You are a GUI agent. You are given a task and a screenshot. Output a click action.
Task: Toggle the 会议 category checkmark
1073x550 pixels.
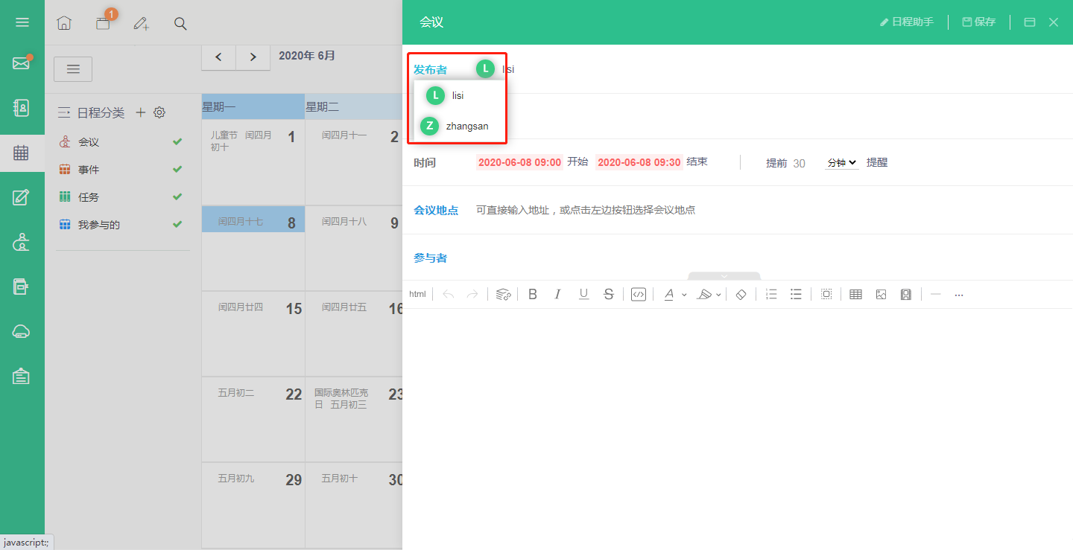[x=177, y=141]
